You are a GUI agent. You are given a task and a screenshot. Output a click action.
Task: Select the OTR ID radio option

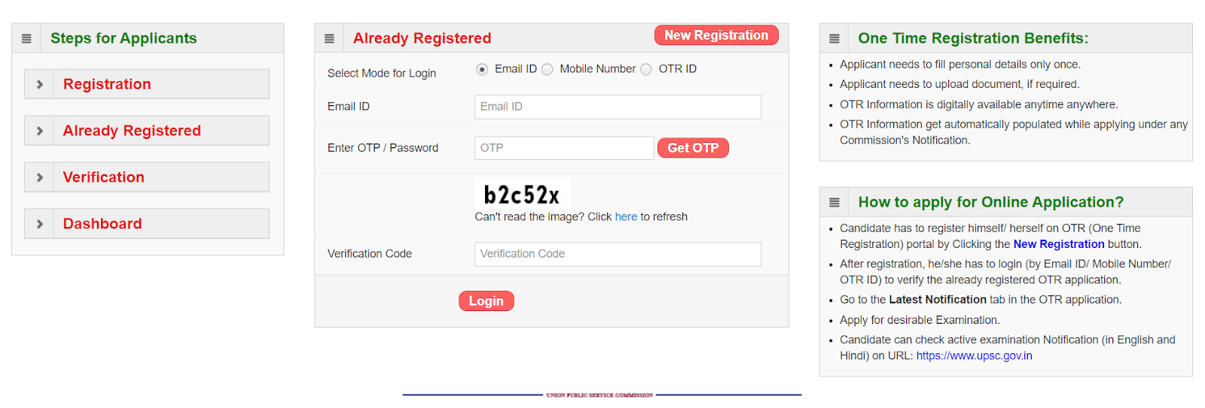pyautogui.click(x=646, y=69)
